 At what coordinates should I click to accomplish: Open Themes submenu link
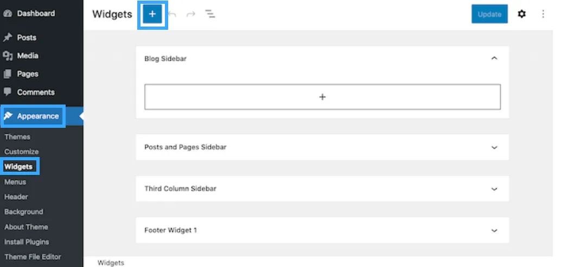pos(17,136)
